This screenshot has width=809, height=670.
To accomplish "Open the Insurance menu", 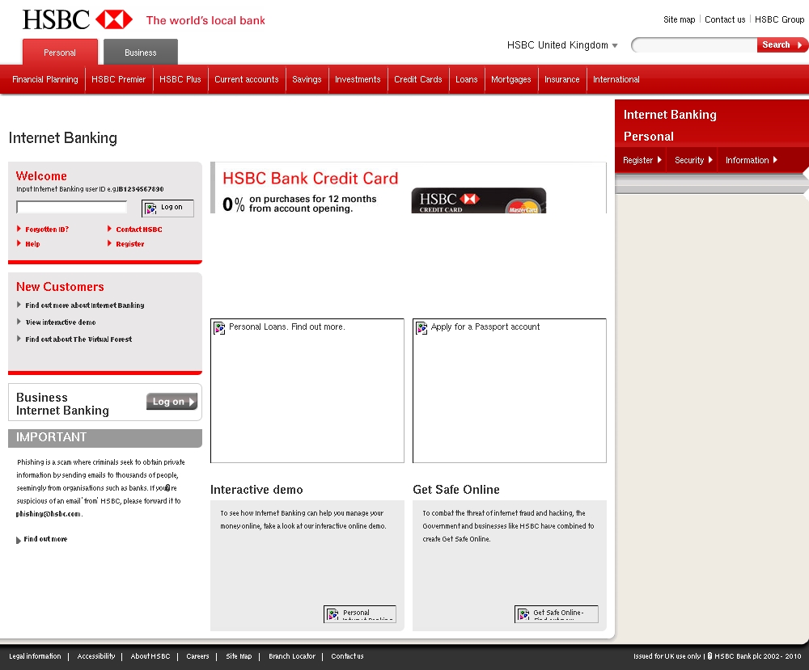I will pos(562,79).
